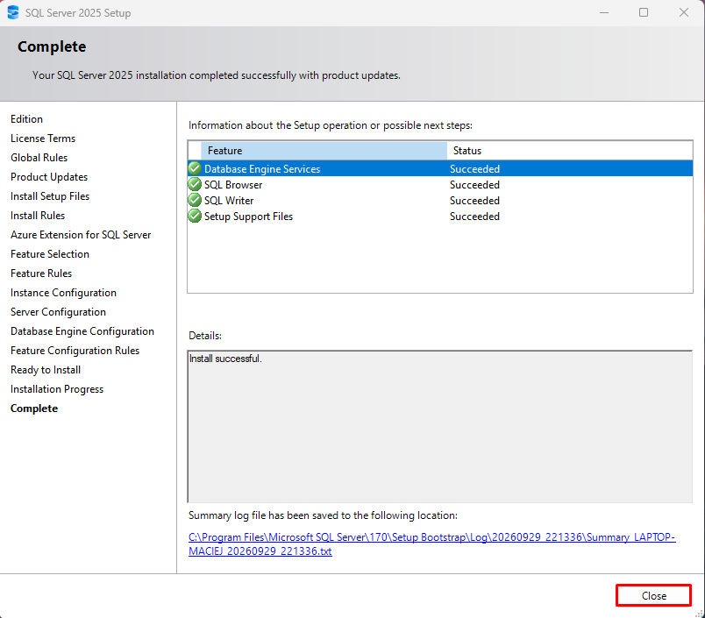Viewport: 705px width, 618px height.
Task: Select Feature Selection step in sidebar
Action: [x=50, y=254]
